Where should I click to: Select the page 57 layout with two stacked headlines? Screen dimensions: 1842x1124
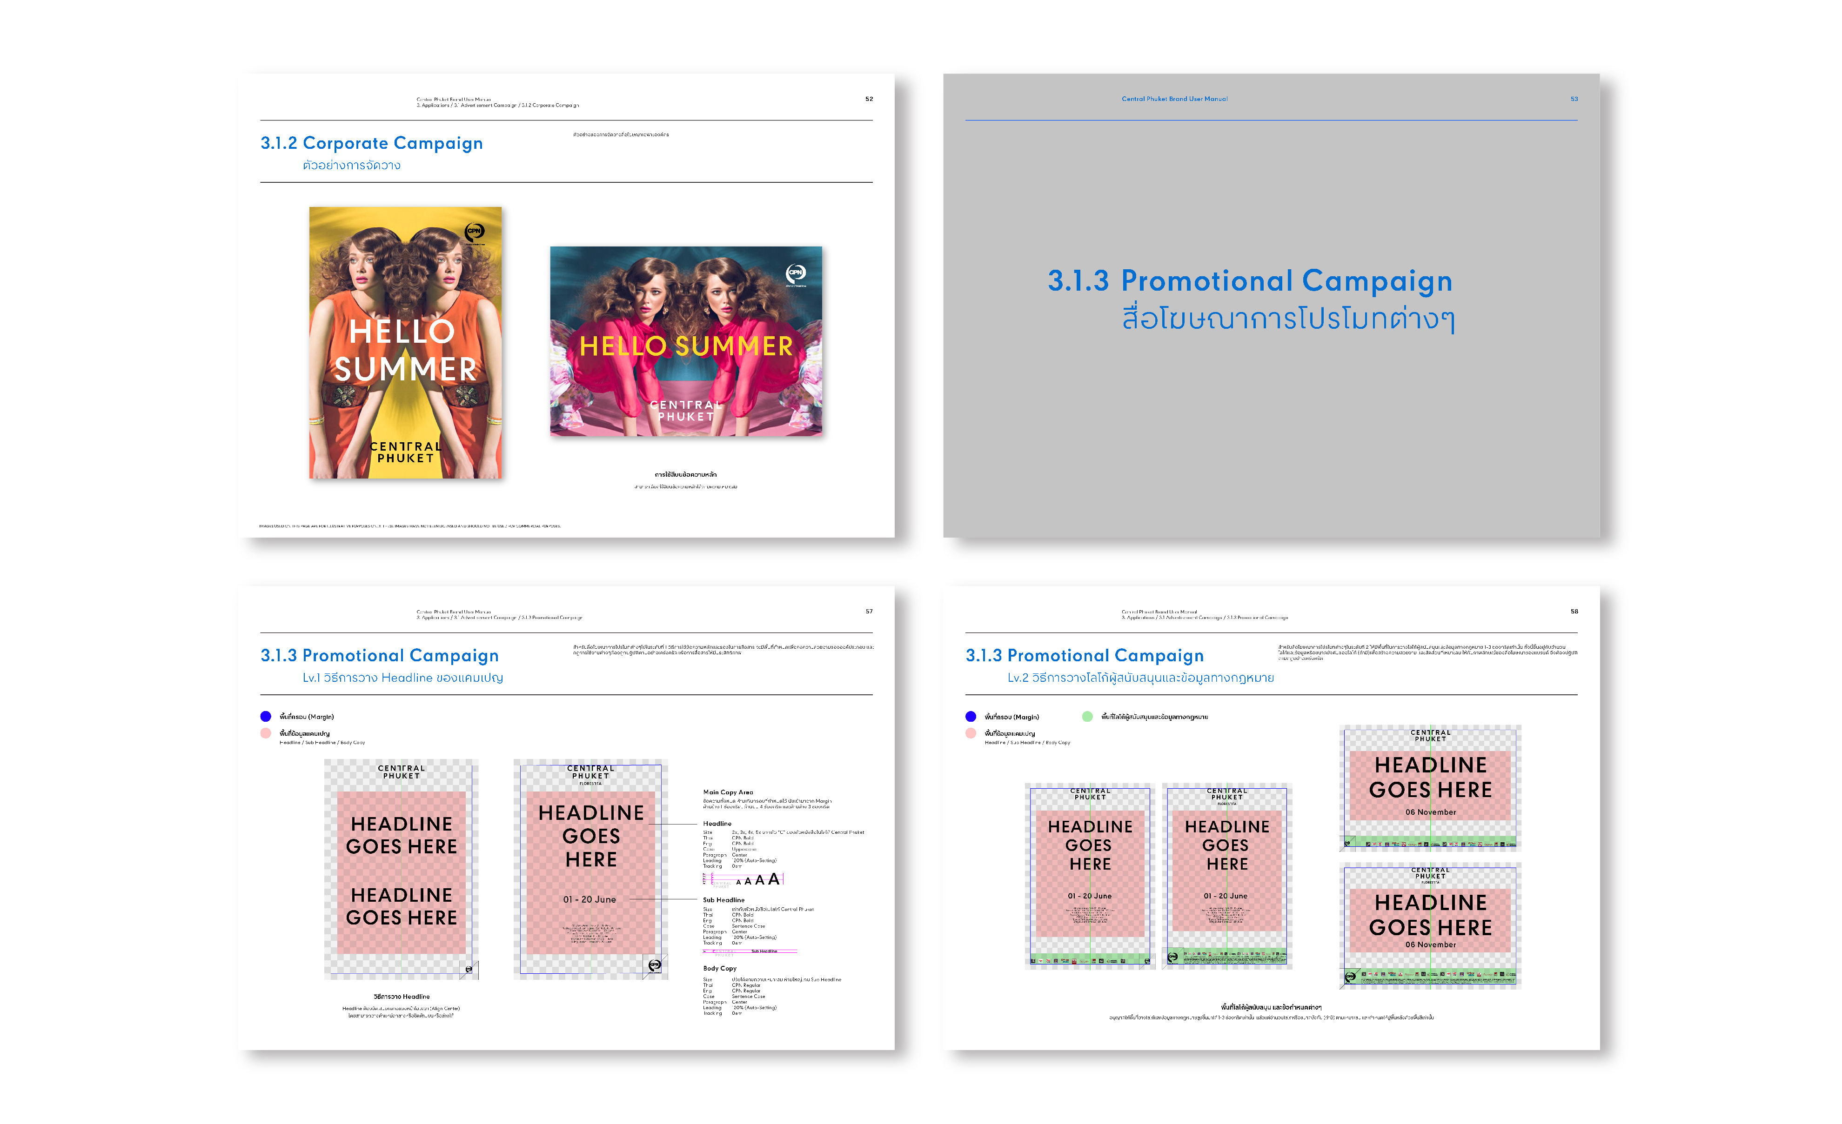pos(402,869)
